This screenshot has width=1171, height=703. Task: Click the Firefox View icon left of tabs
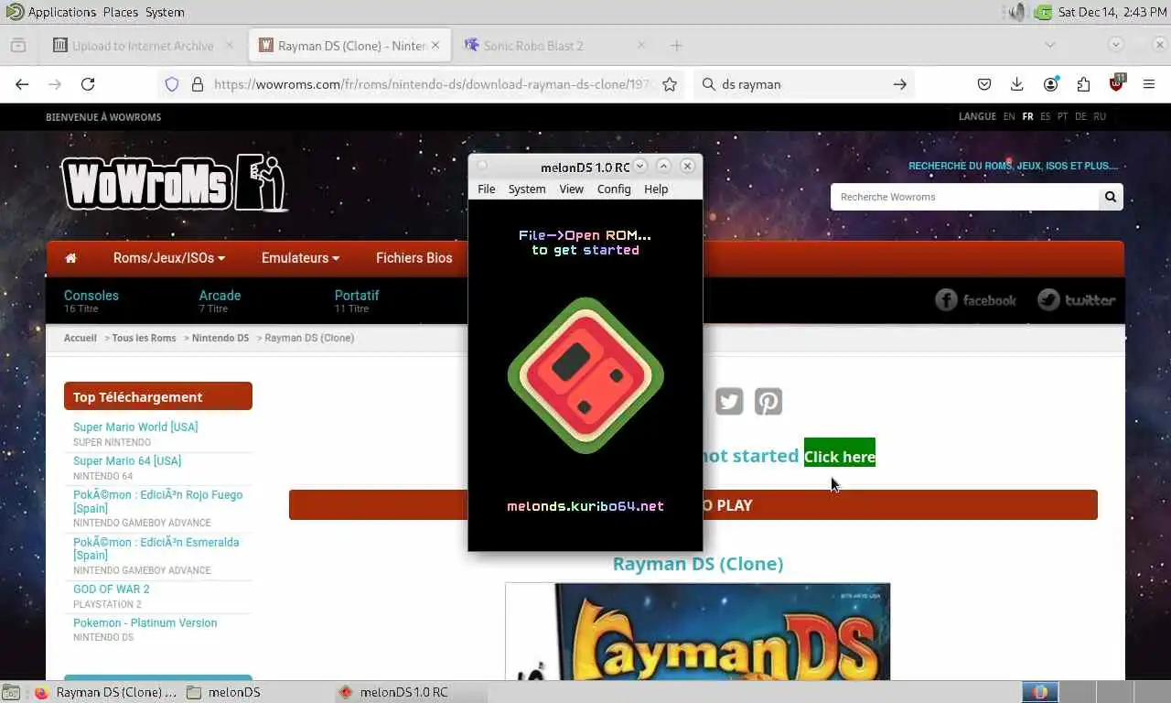click(x=18, y=46)
